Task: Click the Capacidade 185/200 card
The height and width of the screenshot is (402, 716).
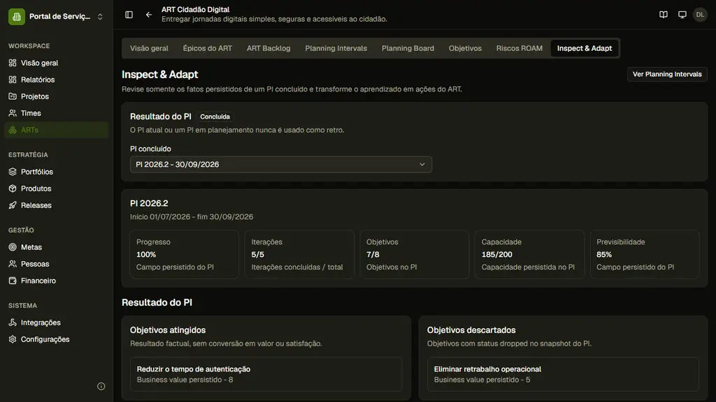Action: [x=529, y=254]
